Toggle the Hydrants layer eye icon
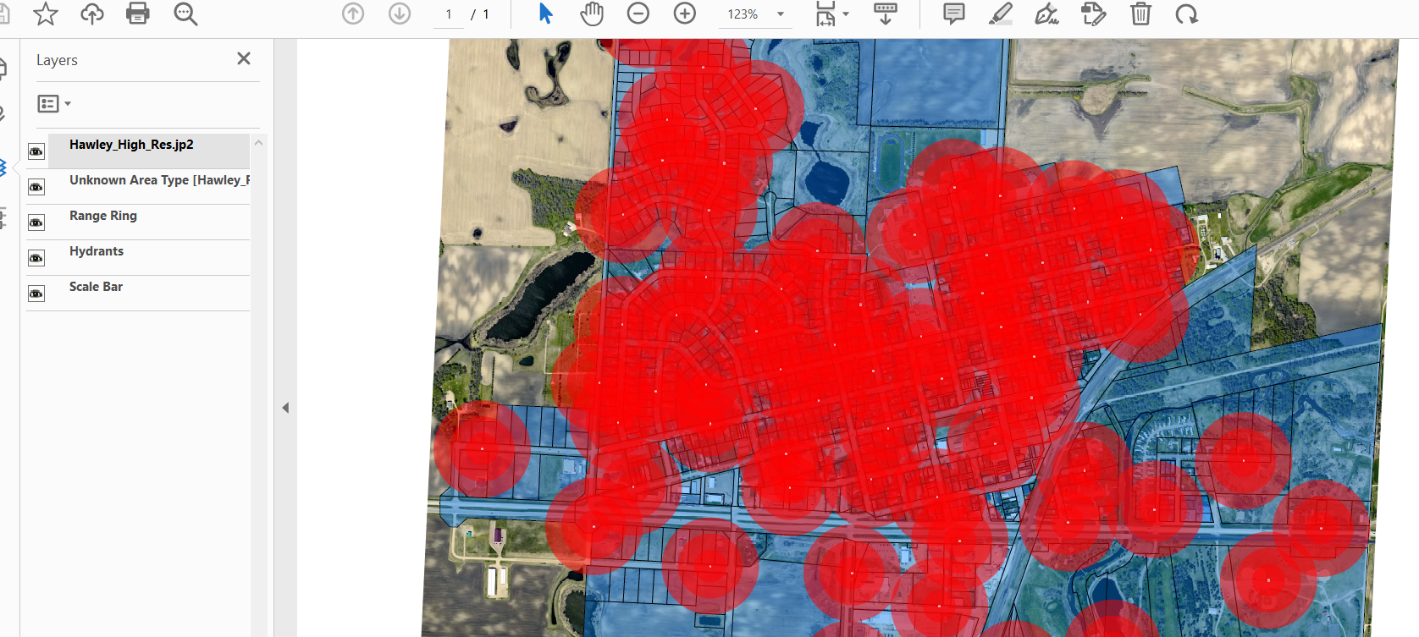Viewport: 1419px width, 637px height. (36, 258)
